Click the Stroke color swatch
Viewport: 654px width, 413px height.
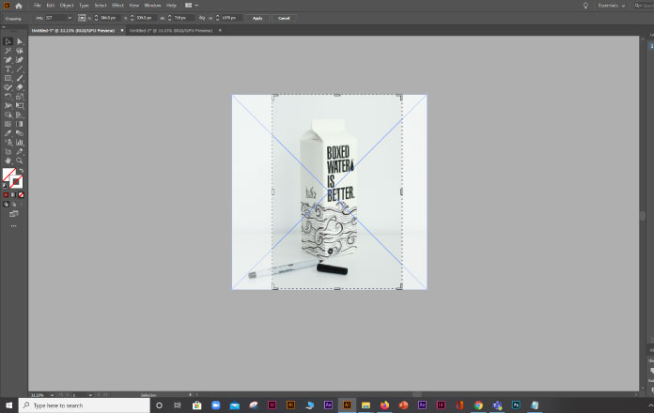click(17, 182)
